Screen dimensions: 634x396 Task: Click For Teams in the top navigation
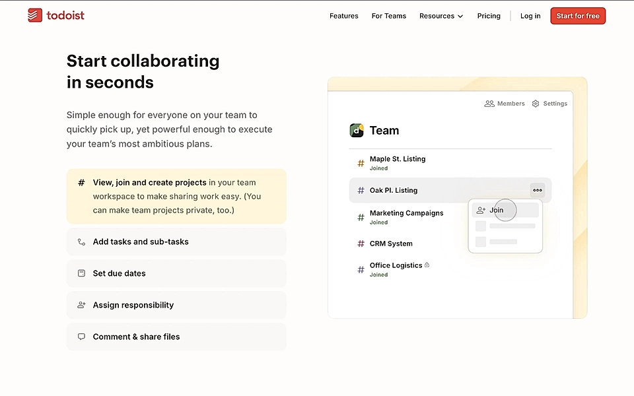click(388, 16)
